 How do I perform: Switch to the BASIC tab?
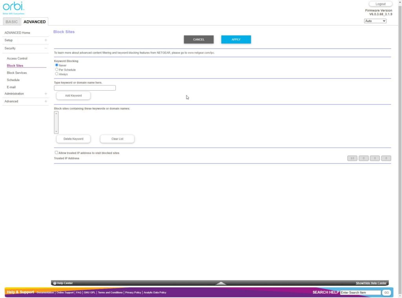click(x=11, y=22)
